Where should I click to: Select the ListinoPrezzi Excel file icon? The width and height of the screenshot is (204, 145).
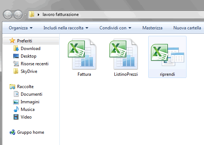coord(123,54)
